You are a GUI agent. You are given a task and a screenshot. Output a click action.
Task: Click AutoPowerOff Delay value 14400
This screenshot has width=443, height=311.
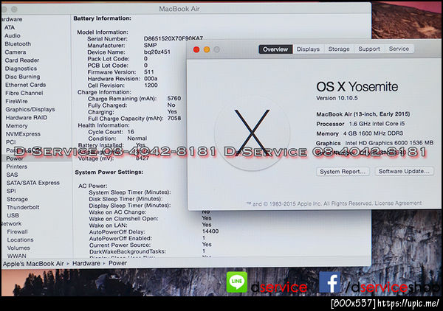coord(210,231)
